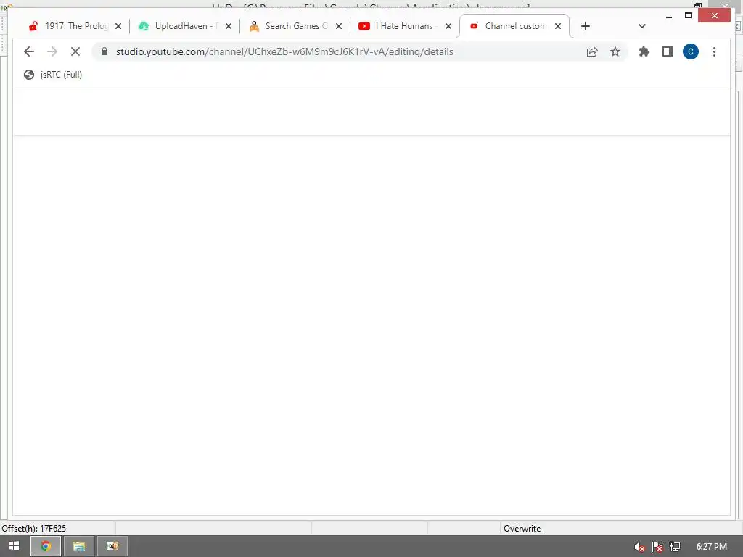Open profile avatar C
Viewport: 743px width, 557px height.
(x=691, y=51)
